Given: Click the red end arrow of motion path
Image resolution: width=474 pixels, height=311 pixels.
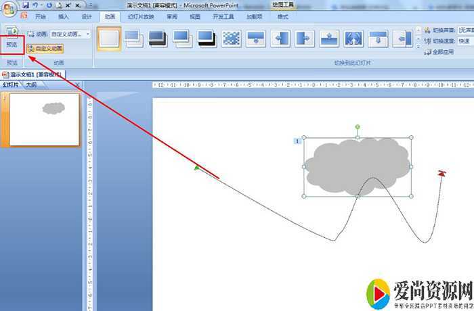Looking at the screenshot, I should pyautogui.click(x=441, y=174).
